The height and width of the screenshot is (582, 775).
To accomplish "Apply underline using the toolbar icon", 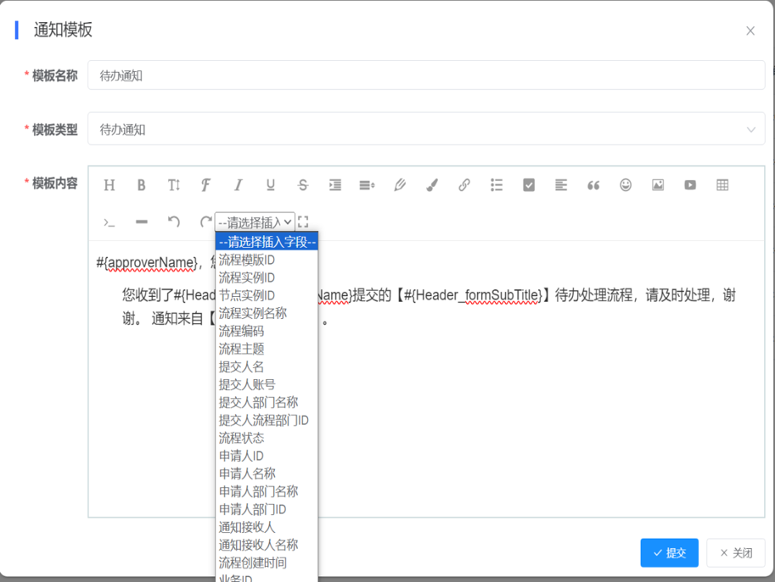I will pos(271,185).
